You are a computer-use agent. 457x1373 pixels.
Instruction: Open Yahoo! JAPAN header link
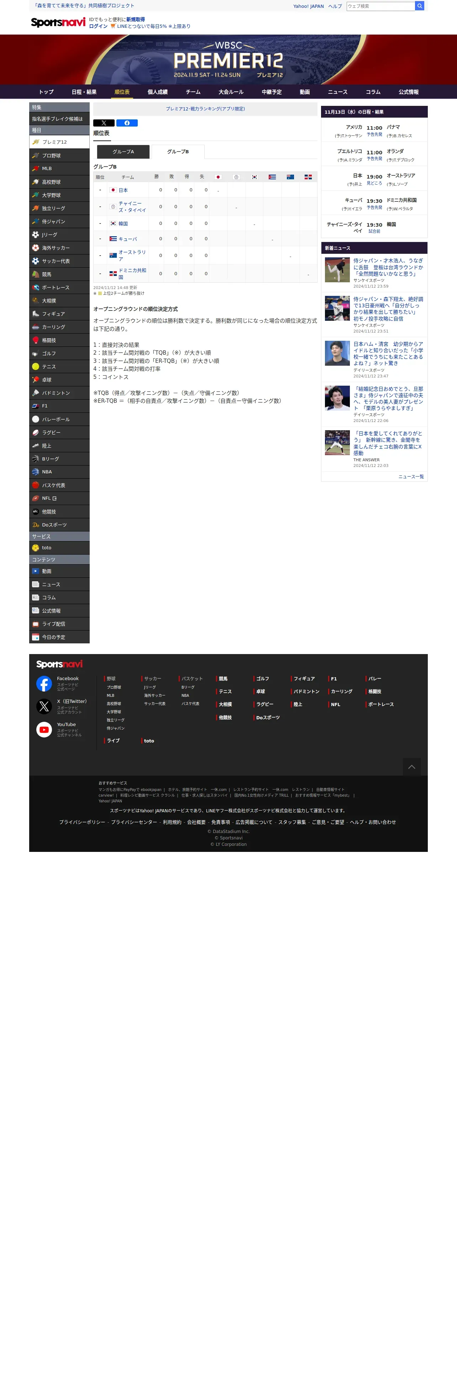(309, 6)
